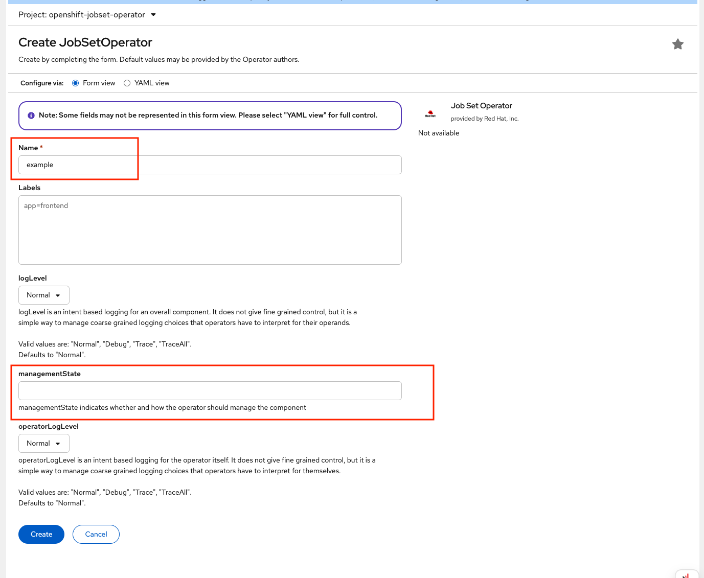Click the "provided by Red Hat, Inc." text
Viewport: 704px width, 578px height.
coord(484,119)
